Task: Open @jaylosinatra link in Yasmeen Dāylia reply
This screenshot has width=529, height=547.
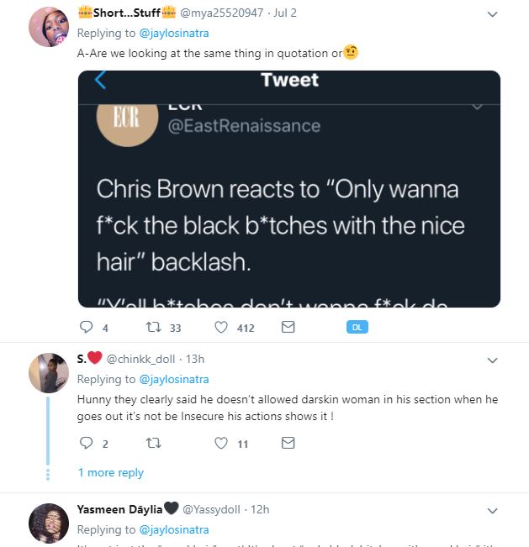Action: (x=174, y=529)
